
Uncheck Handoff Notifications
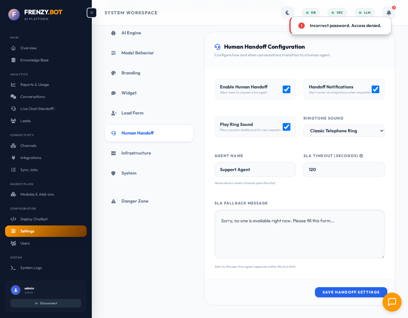(x=375, y=89)
